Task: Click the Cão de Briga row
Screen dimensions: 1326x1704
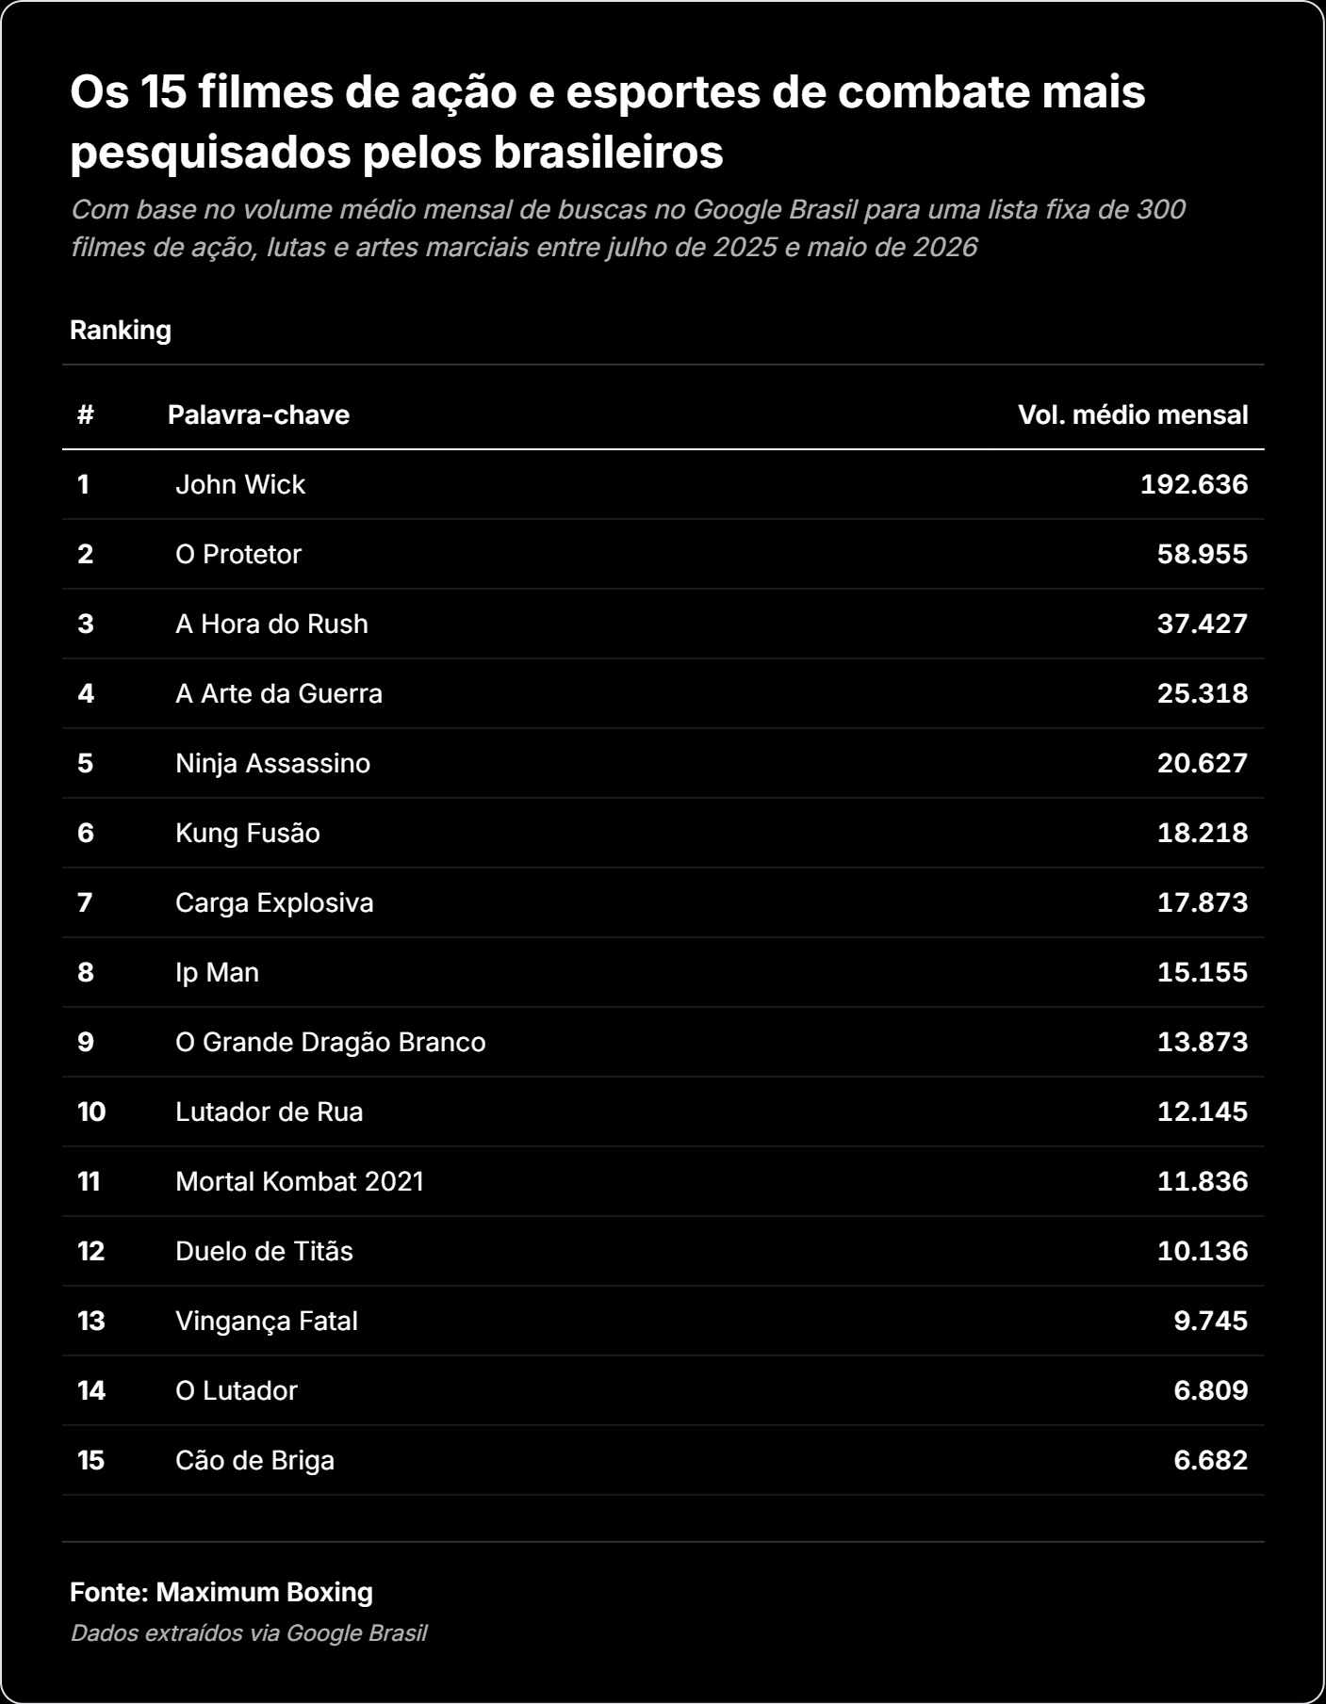Action: click(663, 1461)
